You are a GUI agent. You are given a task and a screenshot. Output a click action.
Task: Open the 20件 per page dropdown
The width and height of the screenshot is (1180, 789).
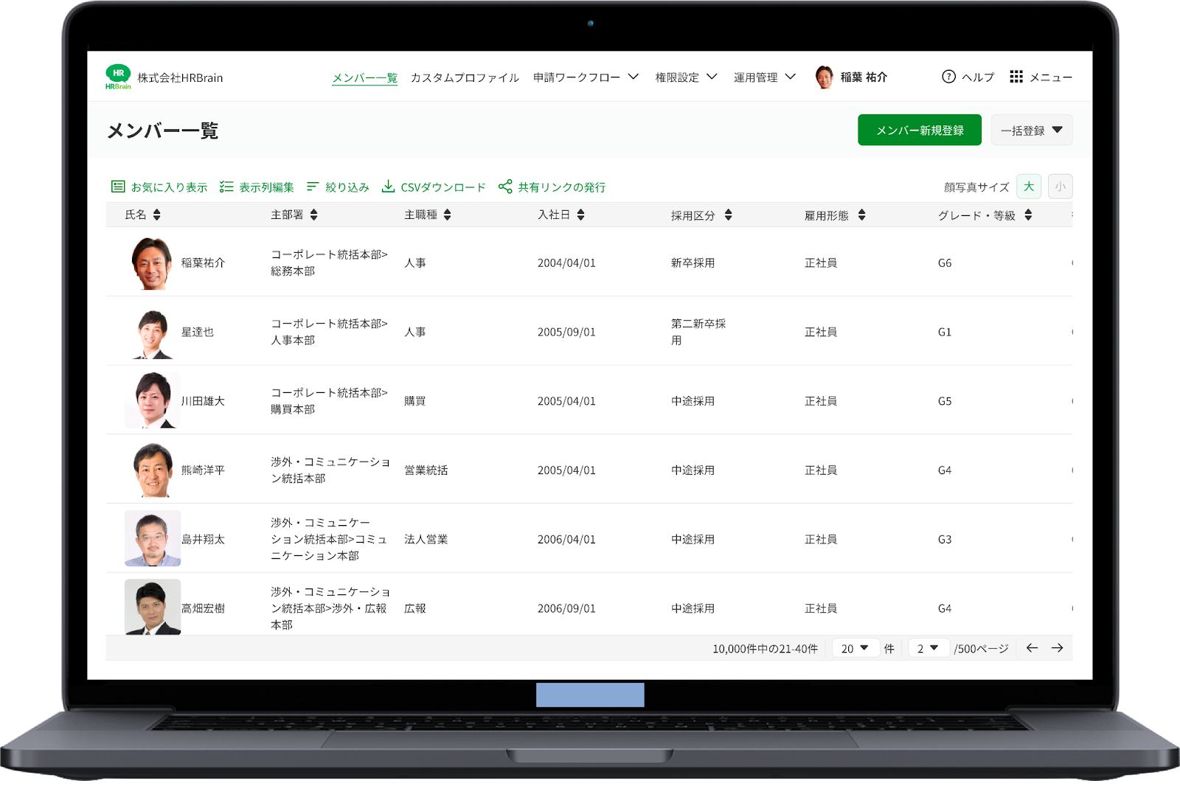pyautogui.click(x=855, y=648)
